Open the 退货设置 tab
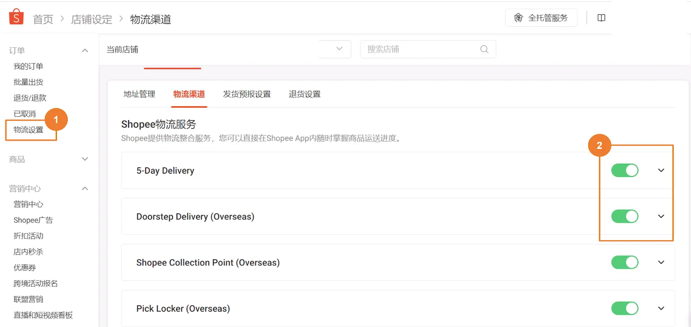691x327 pixels. pos(304,94)
